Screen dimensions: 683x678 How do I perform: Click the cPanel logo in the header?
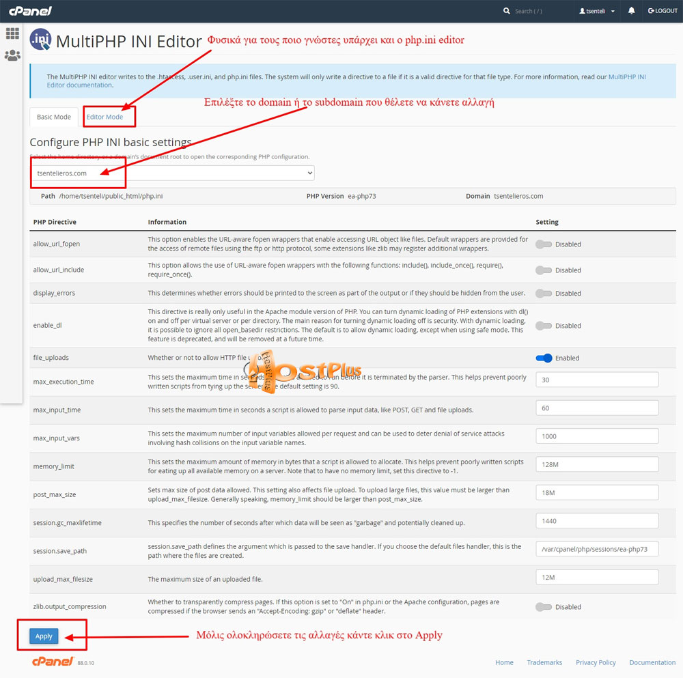[x=30, y=11]
